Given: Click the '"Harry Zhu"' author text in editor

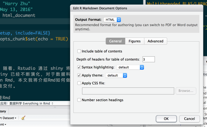Looking at the screenshot, I should (x=16, y=3).
